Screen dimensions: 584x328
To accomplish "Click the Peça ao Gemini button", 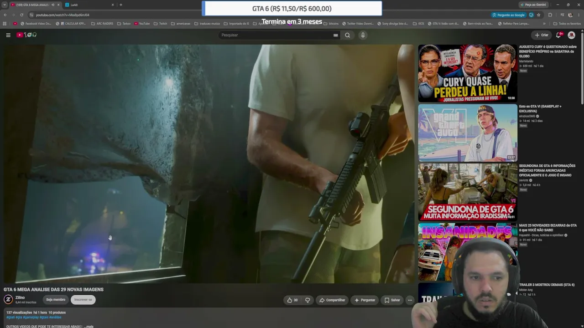I will point(532,5).
